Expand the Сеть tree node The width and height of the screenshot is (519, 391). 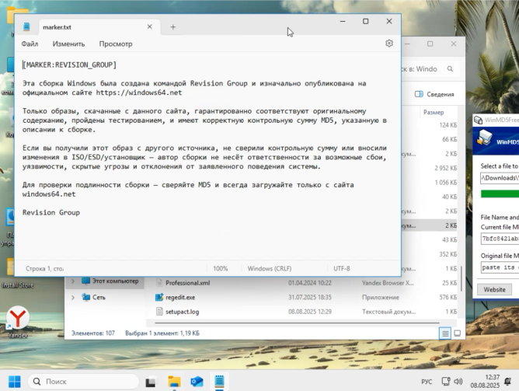coord(73,296)
